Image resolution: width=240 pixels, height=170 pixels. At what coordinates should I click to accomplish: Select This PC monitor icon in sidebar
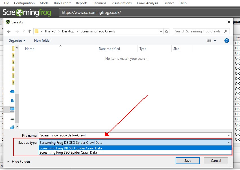(12, 109)
